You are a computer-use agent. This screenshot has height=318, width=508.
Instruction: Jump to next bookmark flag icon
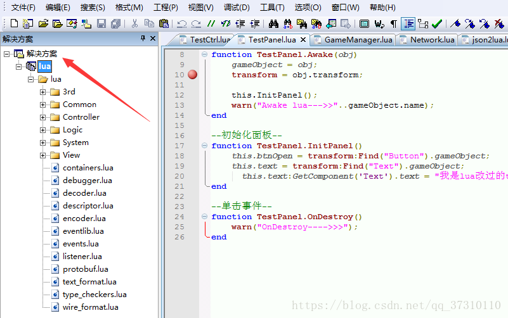[x=470, y=23]
